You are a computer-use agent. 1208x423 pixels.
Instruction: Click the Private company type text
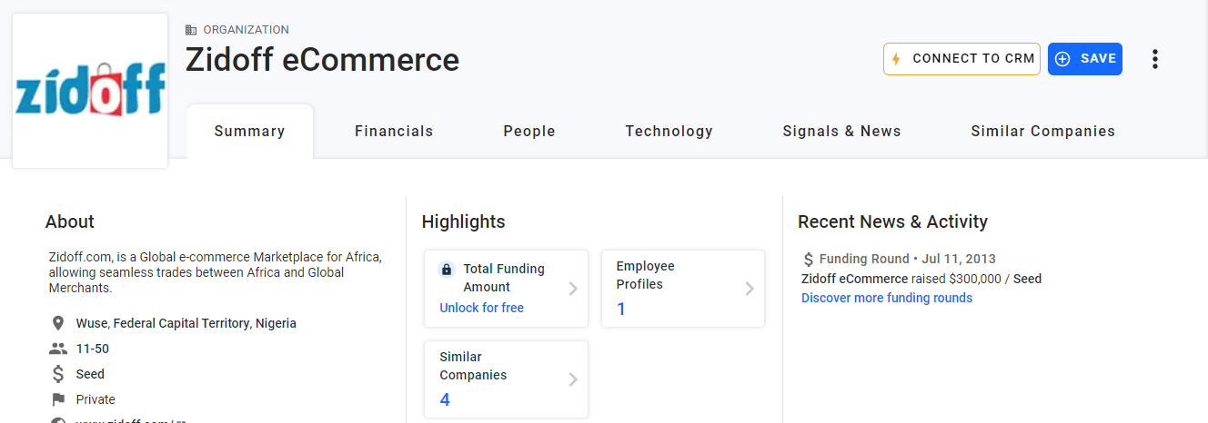click(96, 399)
